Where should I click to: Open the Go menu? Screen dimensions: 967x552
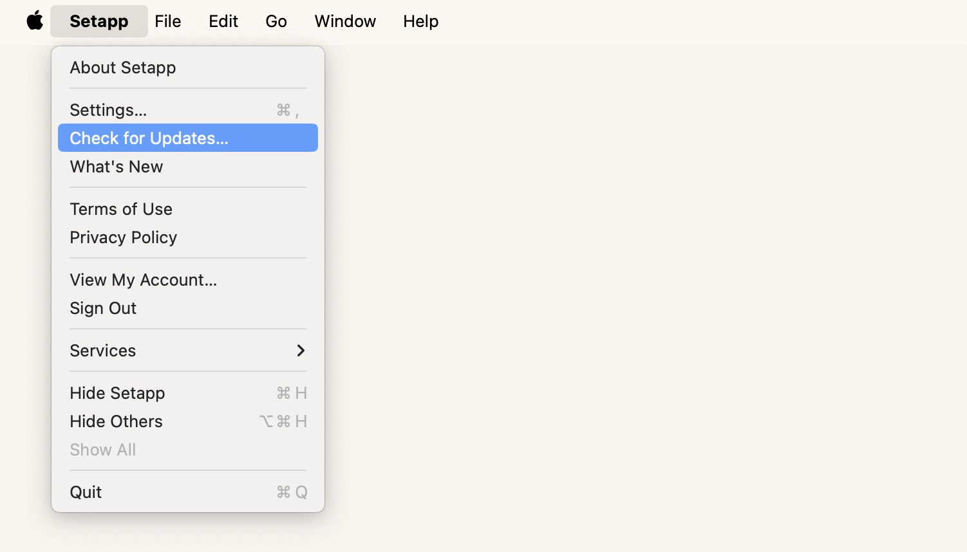(x=276, y=21)
